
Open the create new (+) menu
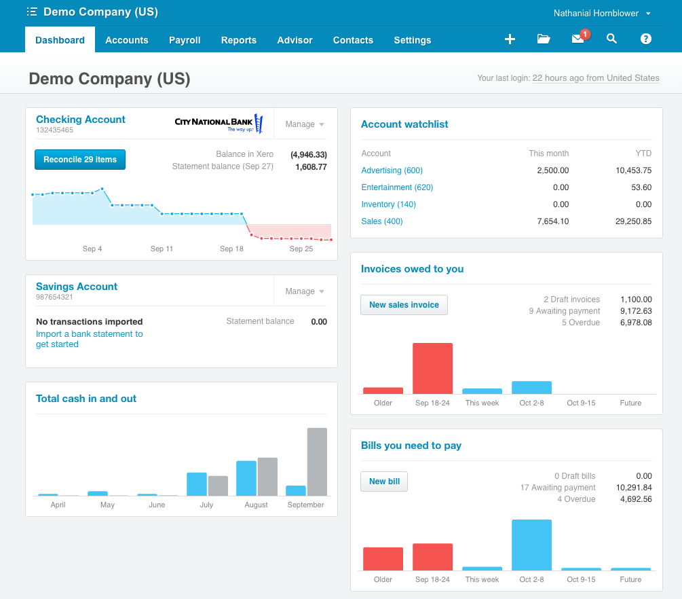tap(510, 39)
